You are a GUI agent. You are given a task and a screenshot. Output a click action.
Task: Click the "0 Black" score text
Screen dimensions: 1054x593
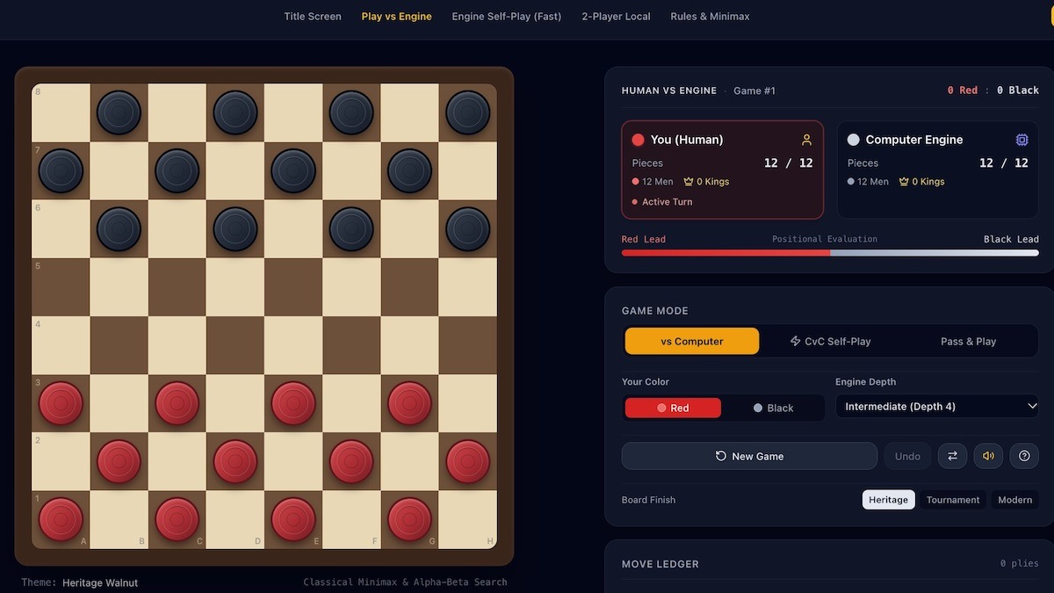tap(1018, 90)
